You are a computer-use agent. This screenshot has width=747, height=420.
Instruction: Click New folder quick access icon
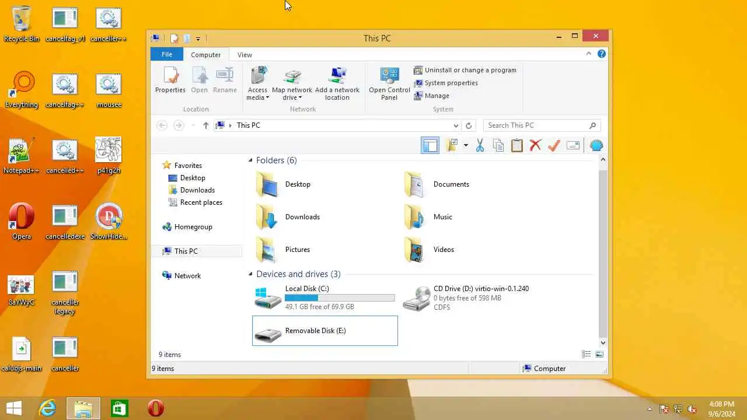coord(186,38)
